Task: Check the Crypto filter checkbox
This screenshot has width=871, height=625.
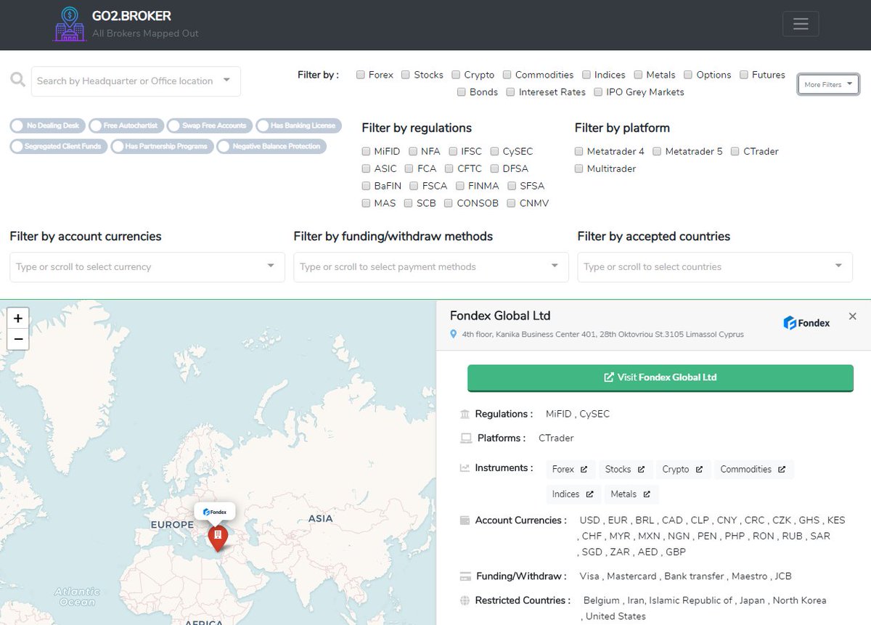Action: (x=456, y=75)
